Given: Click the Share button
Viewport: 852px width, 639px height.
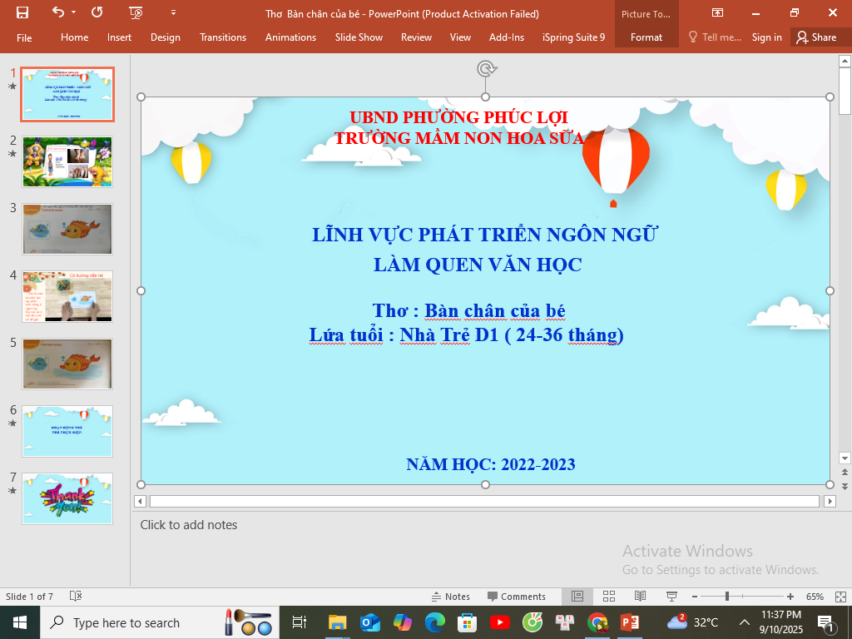Looking at the screenshot, I should pos(815,37).
